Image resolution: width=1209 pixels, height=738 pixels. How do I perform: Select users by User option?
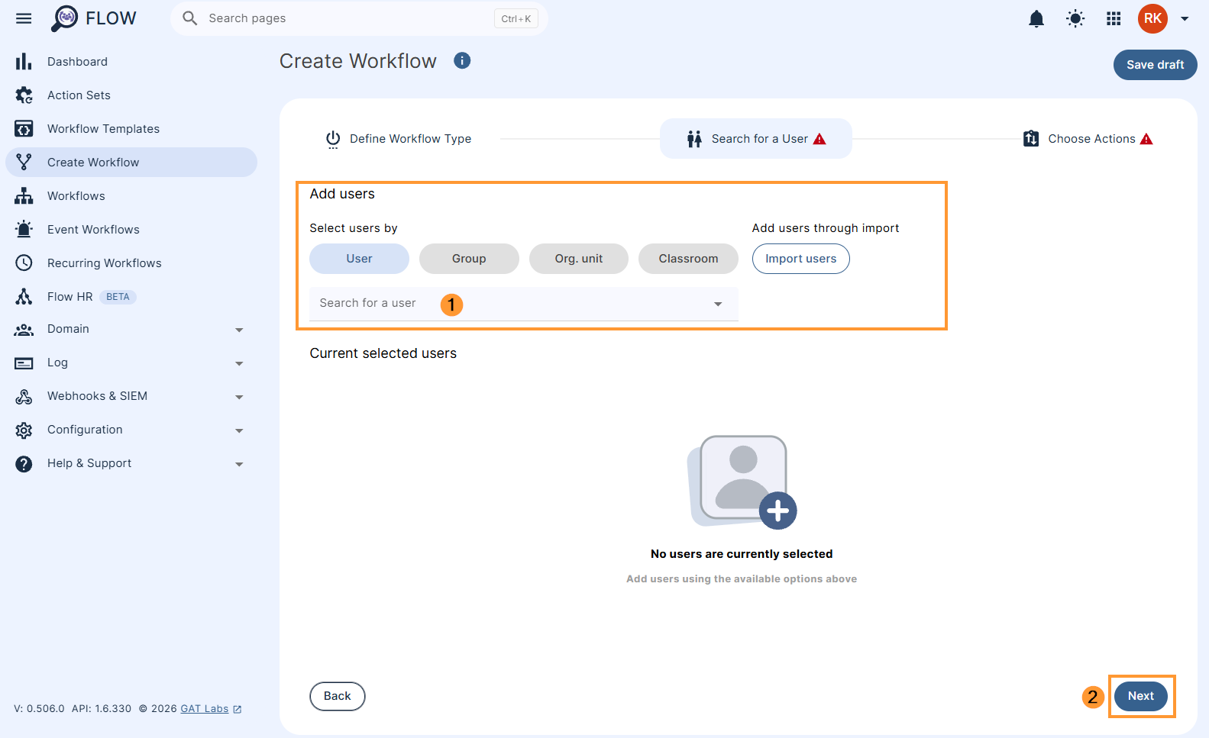pyautogui.click(x=359, y=259)
